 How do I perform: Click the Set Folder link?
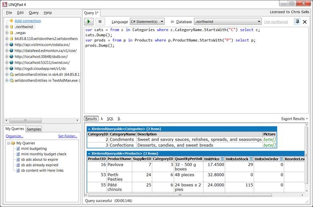[x=68, y=136]
